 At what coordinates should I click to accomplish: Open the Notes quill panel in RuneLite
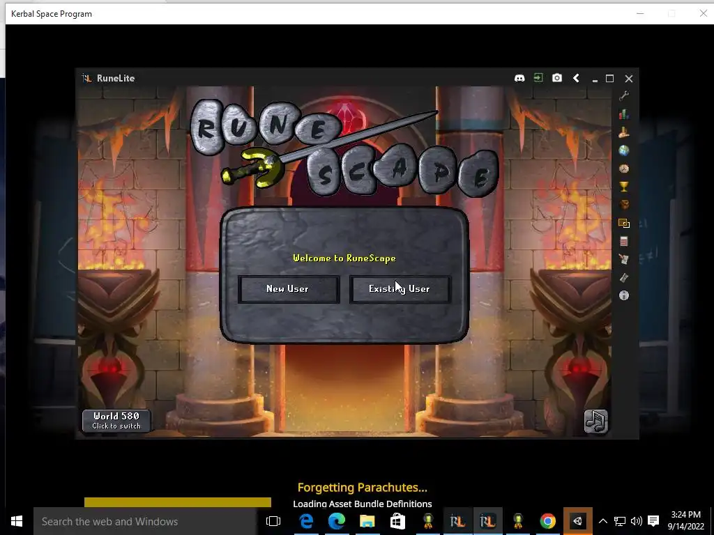pyautogui.click(x=624, y=259)
